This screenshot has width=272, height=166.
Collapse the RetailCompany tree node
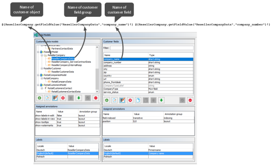point(42,78)
